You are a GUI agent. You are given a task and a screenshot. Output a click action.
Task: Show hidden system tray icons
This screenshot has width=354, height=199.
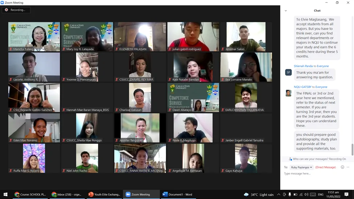(x=279, y=194)
